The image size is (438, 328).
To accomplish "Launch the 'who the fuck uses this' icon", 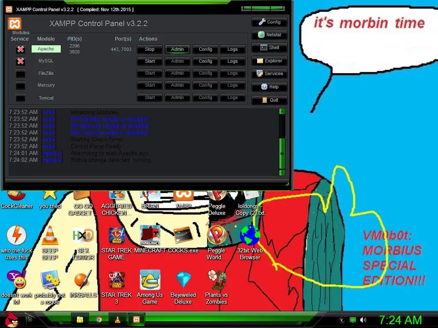I will point(17,243).
